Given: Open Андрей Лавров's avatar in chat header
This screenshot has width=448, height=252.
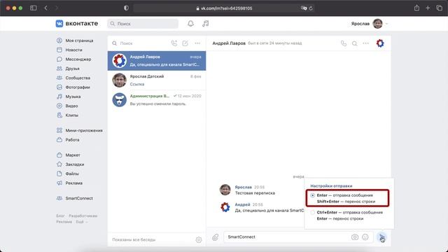Looking at the screenshot, I should (x=380, y=43).
